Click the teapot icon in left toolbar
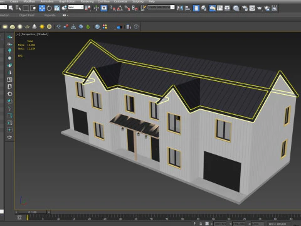 pyautogui.click(x=9, y=137)
